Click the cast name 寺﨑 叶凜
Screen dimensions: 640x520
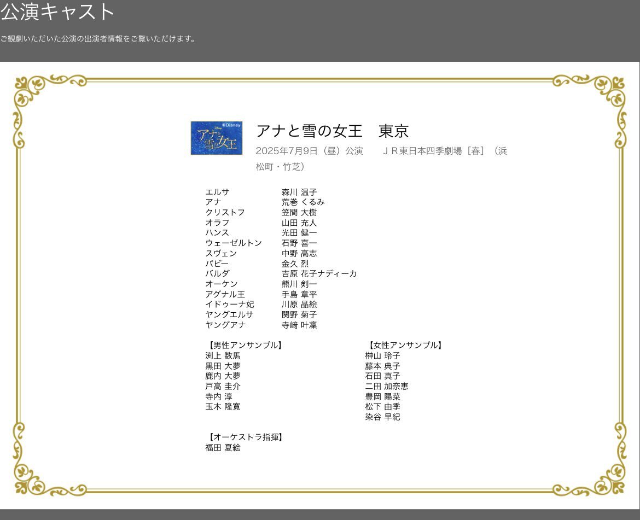point(299,325)
